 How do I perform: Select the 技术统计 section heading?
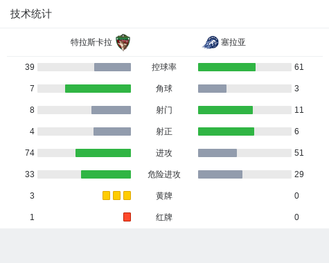click(31, 14)
